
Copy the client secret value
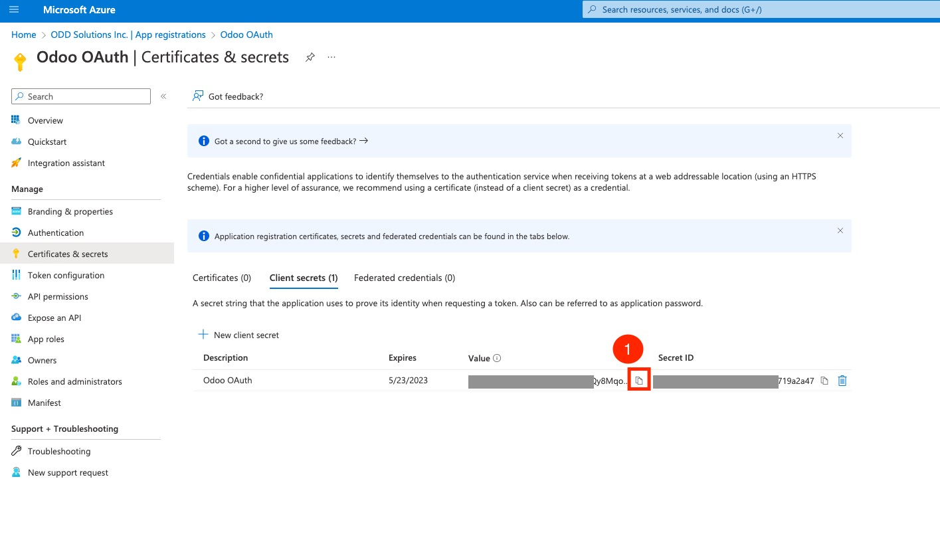point(638,381)
